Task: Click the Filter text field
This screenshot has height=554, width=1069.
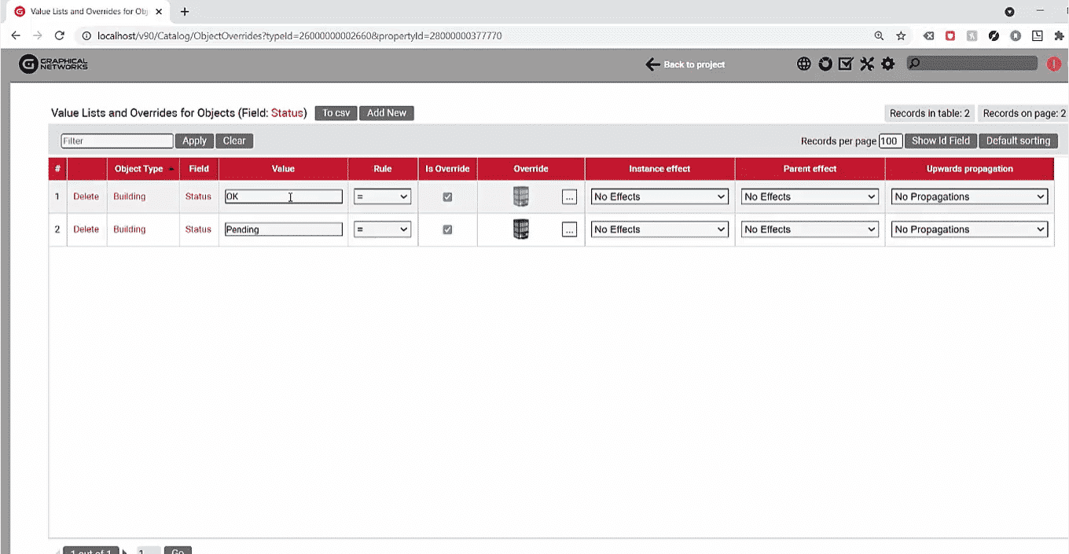Action: point(117,141)
